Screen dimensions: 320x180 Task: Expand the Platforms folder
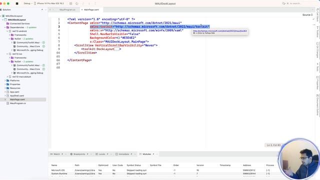pos(5,80)
